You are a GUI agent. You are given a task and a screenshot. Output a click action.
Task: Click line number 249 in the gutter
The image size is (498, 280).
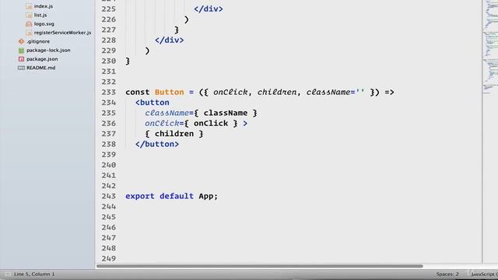pyautogui.click(x=109, y=258)
